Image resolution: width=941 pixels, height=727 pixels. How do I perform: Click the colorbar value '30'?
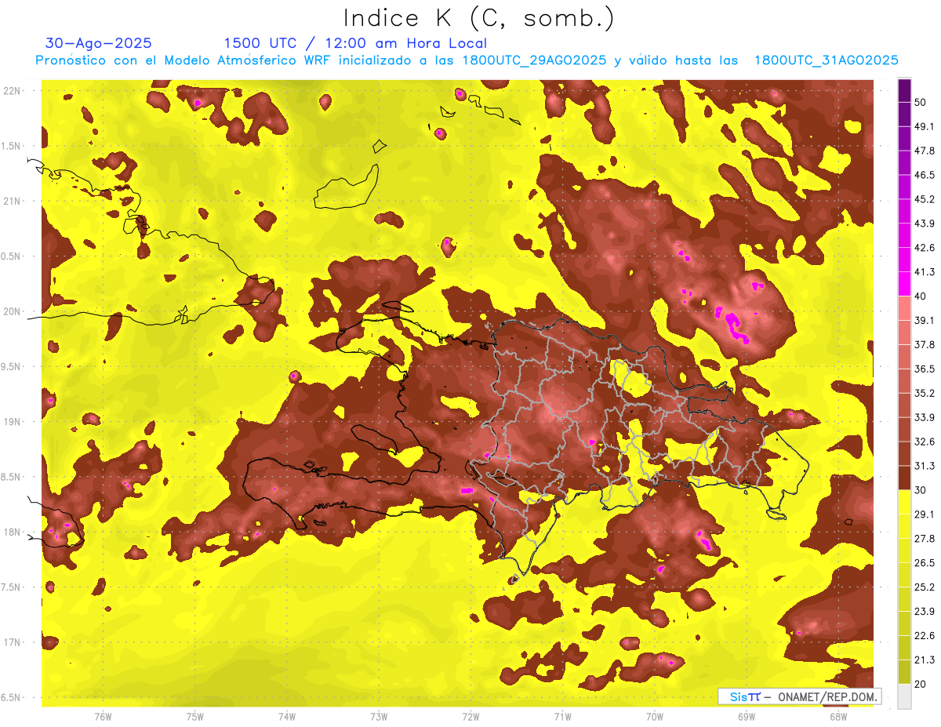921,490
